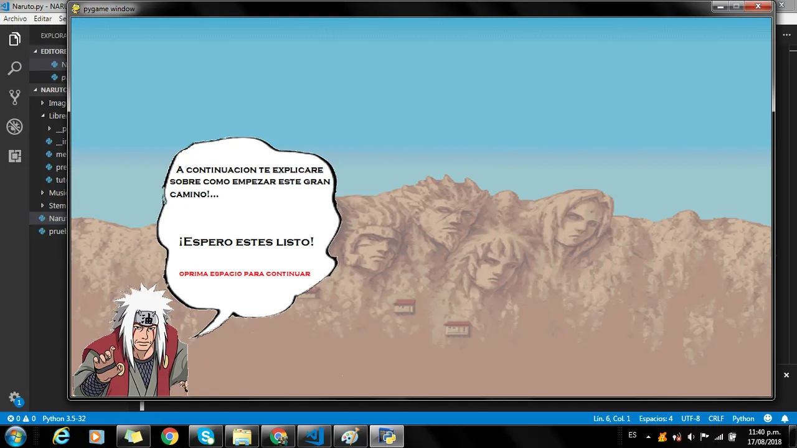
Task: Click the Manage gear icon in VS Code
Action: pyautogui.click(x=14, y=398)
